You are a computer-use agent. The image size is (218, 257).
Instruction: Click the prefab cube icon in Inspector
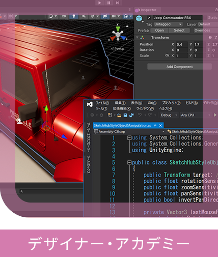point(139,18)
